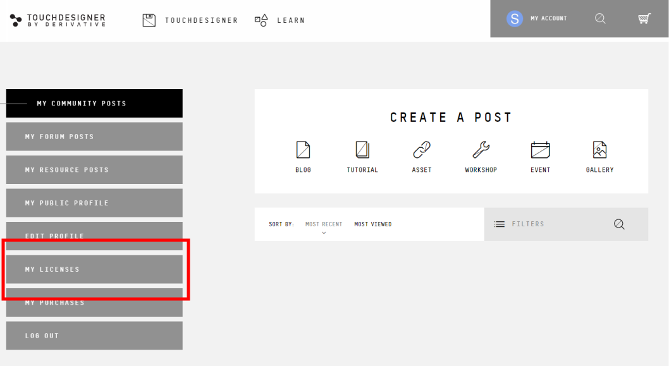Click the Event calendar icon

coord(540,150)
